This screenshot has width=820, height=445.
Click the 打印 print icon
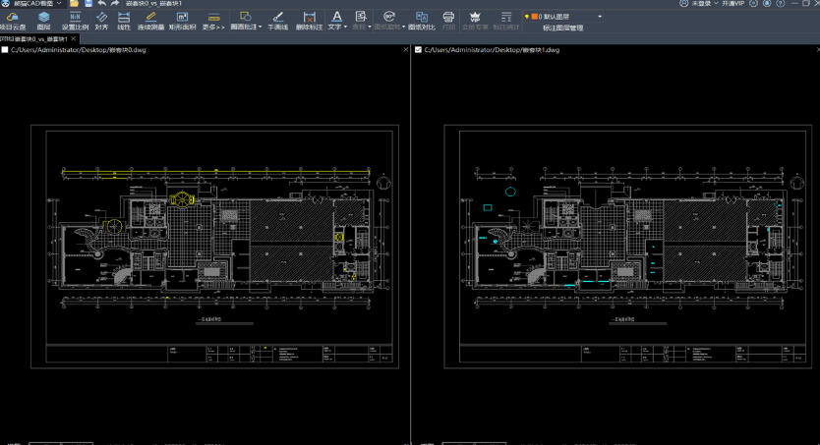448,20
